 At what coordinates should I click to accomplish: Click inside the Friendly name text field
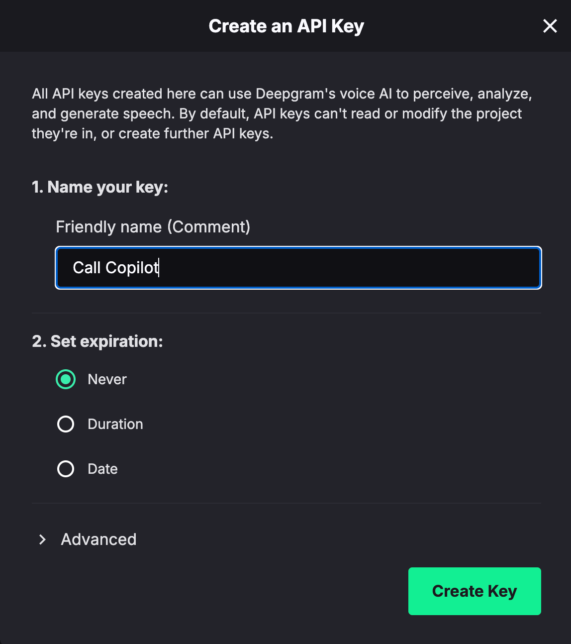[x=298, y=268]
